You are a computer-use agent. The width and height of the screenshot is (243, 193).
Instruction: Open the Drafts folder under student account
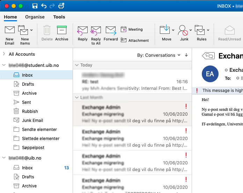tap(28, 84)
